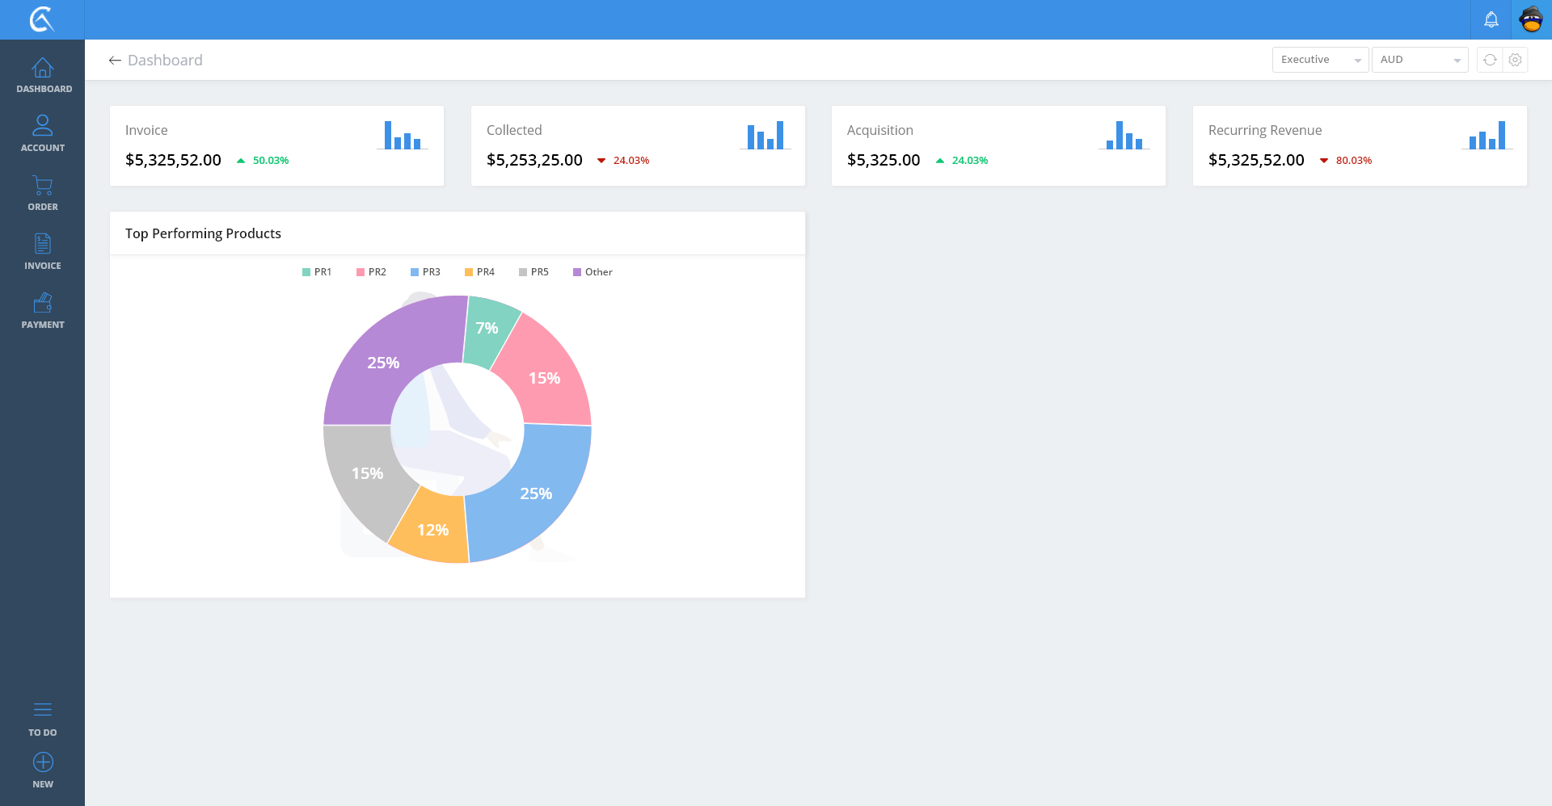
Task: Go to Account in the sidebar
Action: (43, 133)
